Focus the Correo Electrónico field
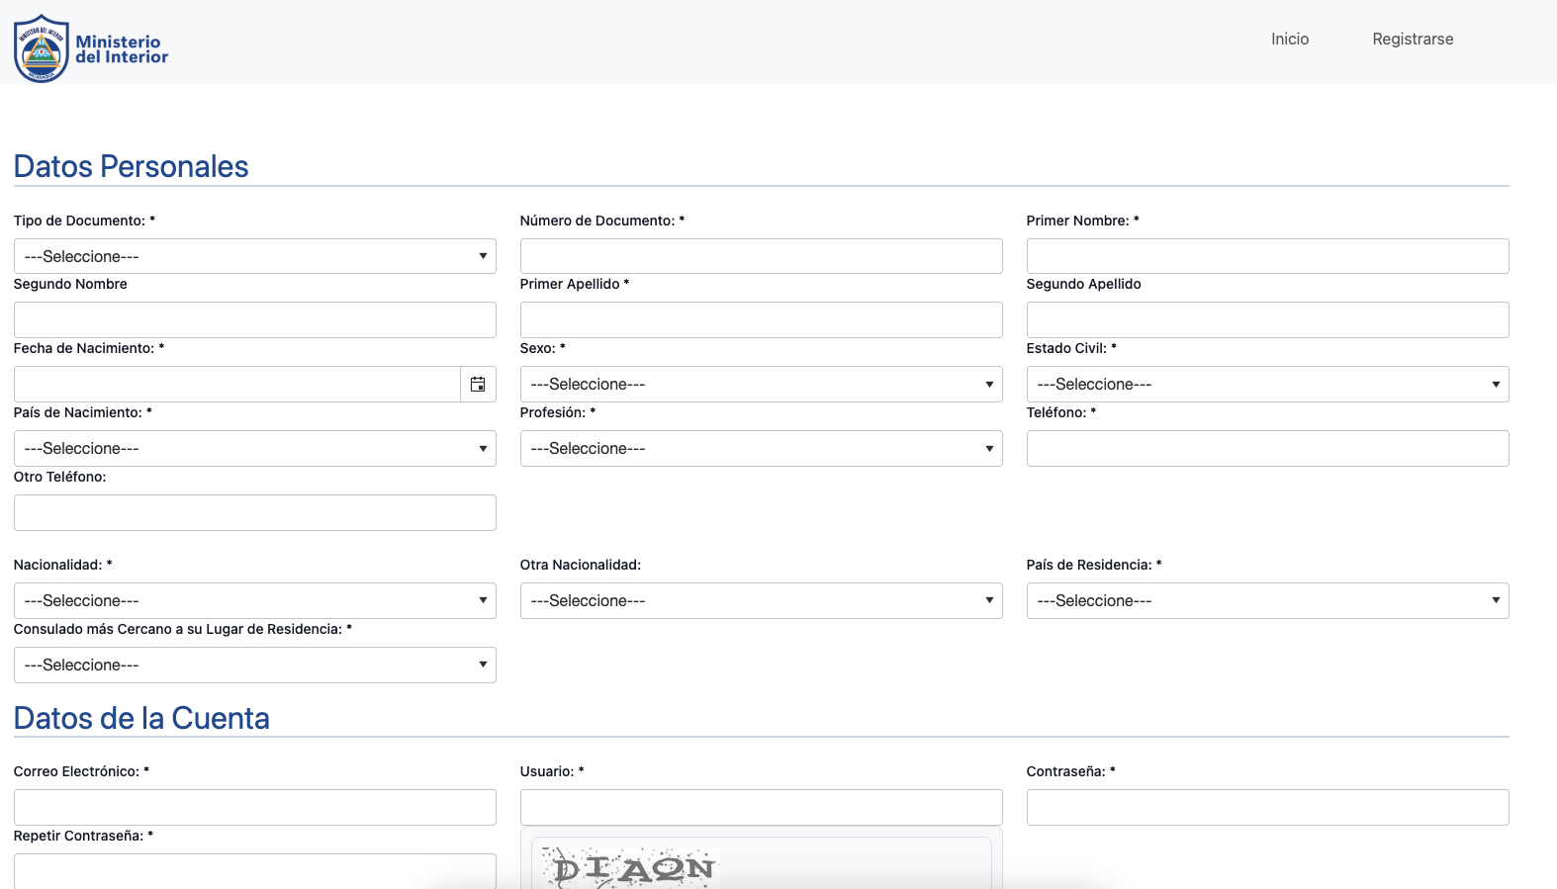The image size is (1557, 889). coord(255,807)
